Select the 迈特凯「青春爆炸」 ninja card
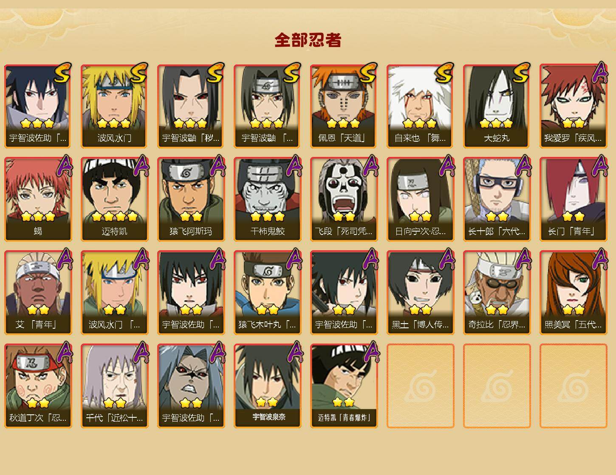616x475 pixels. [344, 386]
